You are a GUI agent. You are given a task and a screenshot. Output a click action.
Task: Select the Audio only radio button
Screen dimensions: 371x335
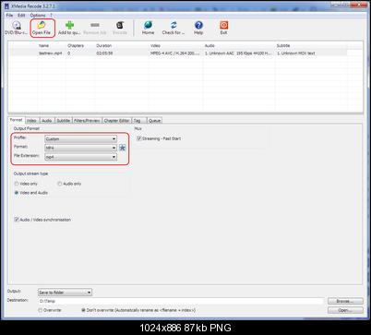pyautogui.click(x=59, y=184)
